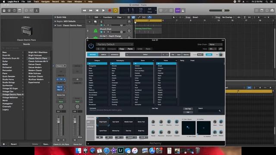Select Bright Suitcase patch in Library
Screen dimensions: 276x155
coord(35,56)
